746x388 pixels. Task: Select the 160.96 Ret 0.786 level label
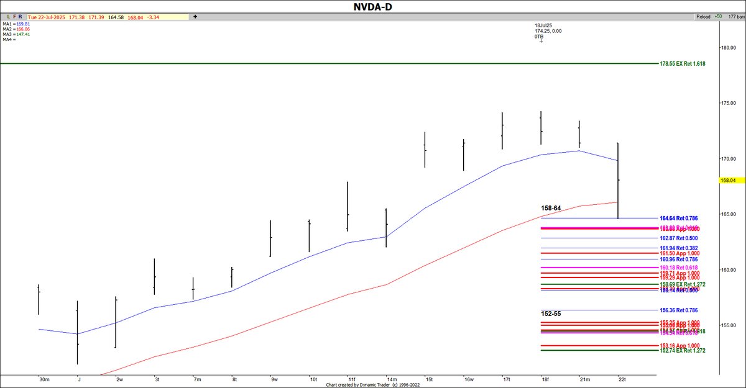[678, 259]
